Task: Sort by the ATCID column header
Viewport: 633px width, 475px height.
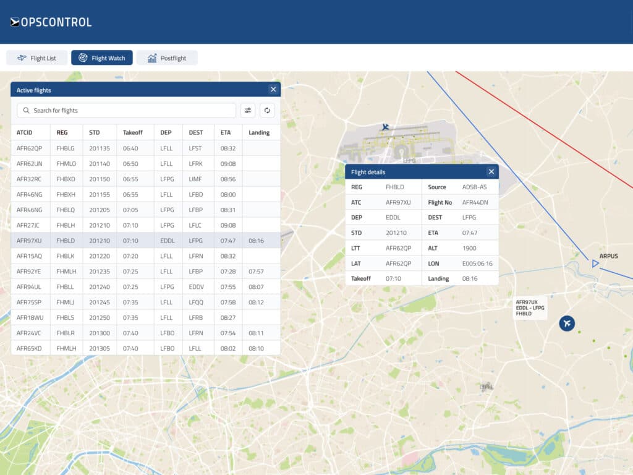Action: (24, 132)
